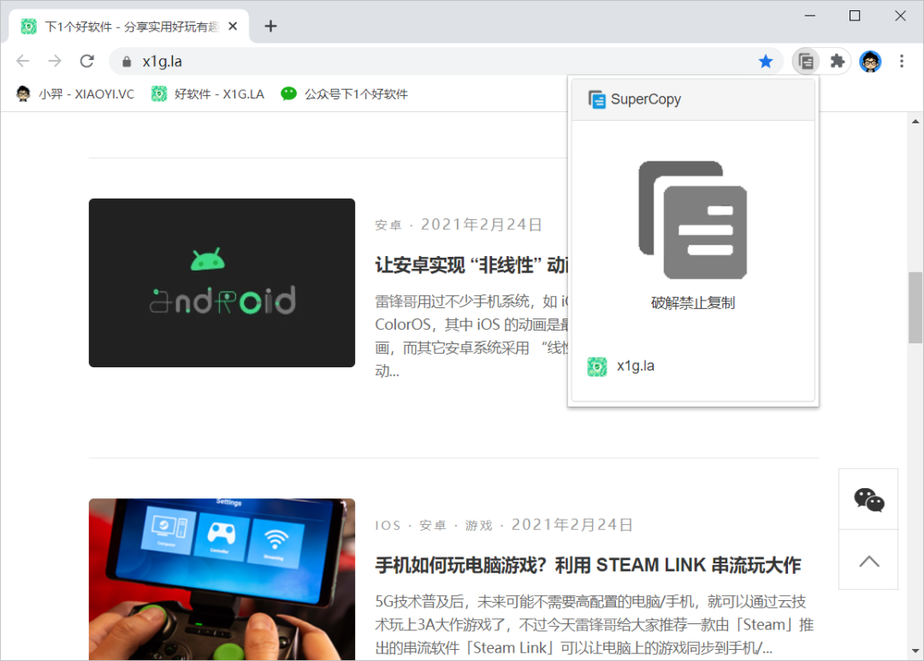Click the browser back arrow

(23, 61)
